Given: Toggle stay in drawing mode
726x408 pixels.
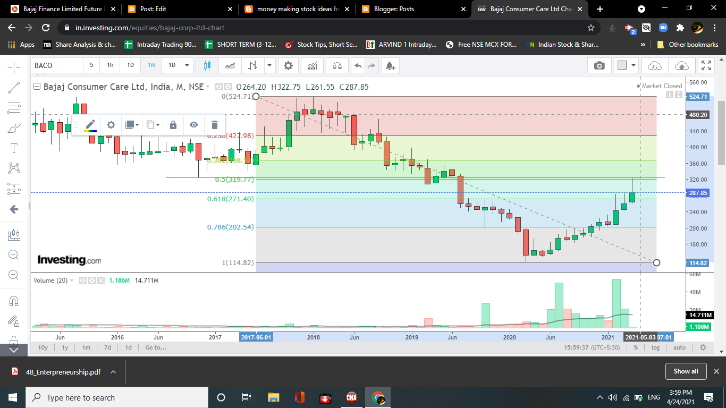Looking at the screenshot, I should pyautogui.click(x=14, y=321).
